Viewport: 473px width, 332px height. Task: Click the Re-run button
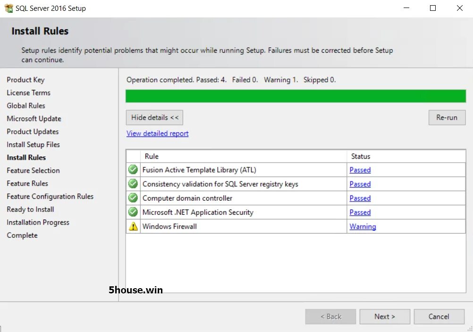coord(447,117)
